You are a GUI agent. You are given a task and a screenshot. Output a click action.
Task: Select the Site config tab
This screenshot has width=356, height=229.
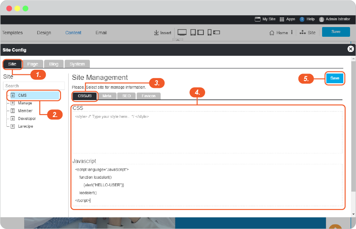point(12,64)
